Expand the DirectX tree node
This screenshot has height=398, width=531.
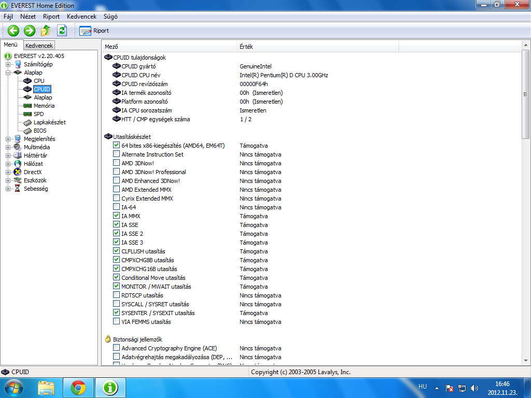click(x=8, y=172)
